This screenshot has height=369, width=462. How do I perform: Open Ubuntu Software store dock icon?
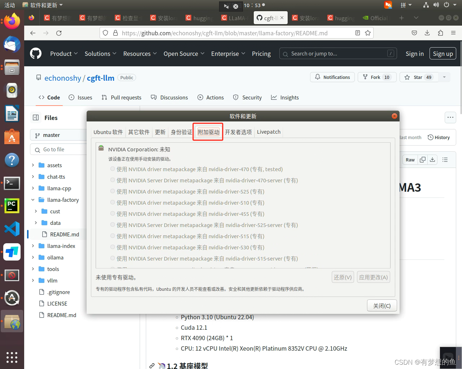(x=12, y=137)
